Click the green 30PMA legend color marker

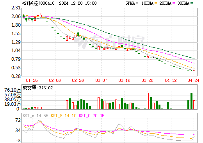192,3
